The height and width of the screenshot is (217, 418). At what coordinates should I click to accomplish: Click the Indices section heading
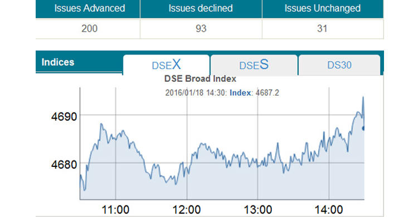pos(58,62)
